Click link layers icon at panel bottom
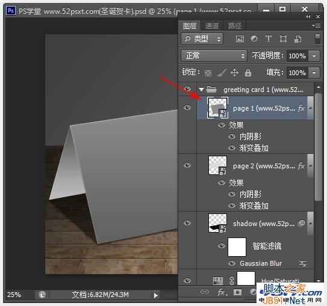Image resolution: width=327 pixels, height=306 pixels. (204, 292)
